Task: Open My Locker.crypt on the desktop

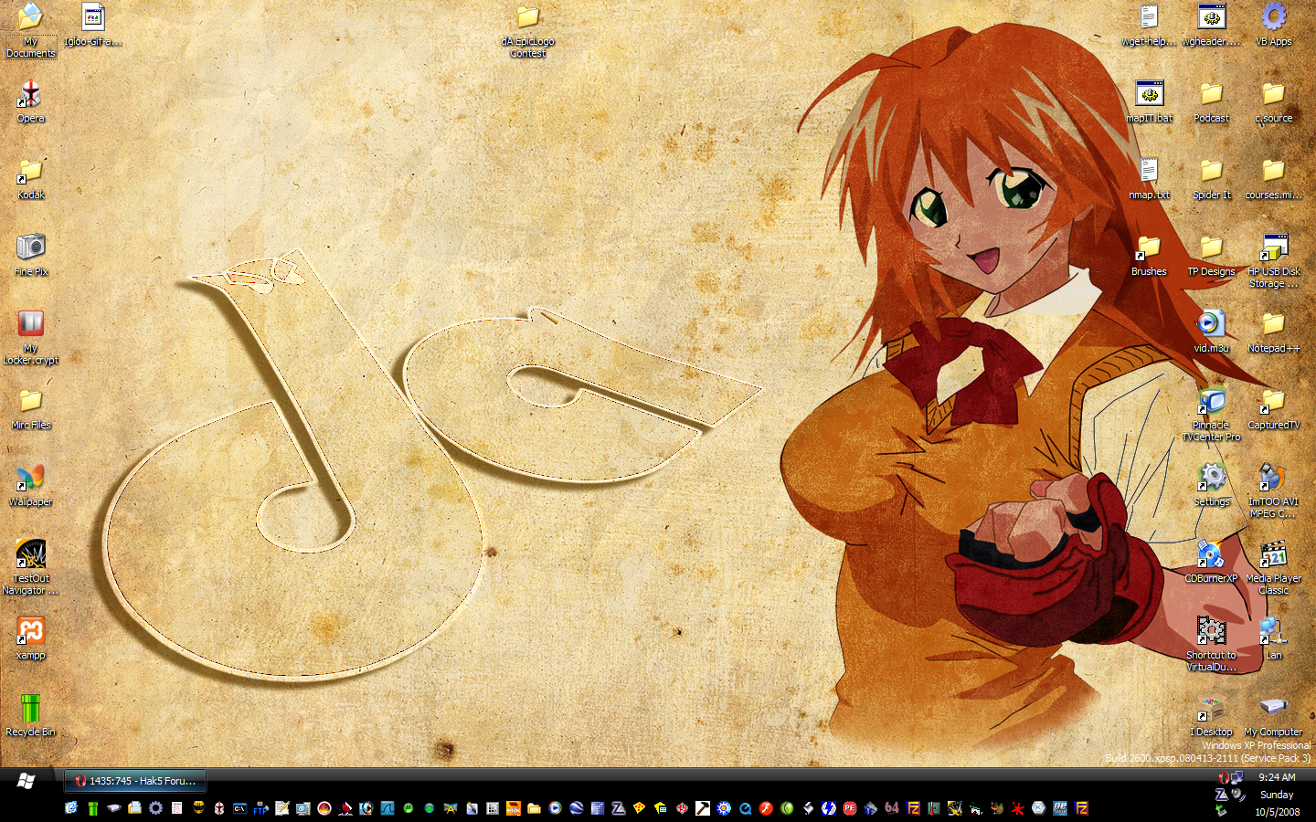Action: click(30, 337)
